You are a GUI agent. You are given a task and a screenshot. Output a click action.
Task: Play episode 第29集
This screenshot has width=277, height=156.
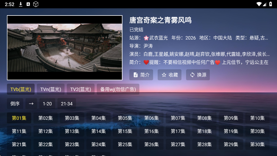(231, 144)
